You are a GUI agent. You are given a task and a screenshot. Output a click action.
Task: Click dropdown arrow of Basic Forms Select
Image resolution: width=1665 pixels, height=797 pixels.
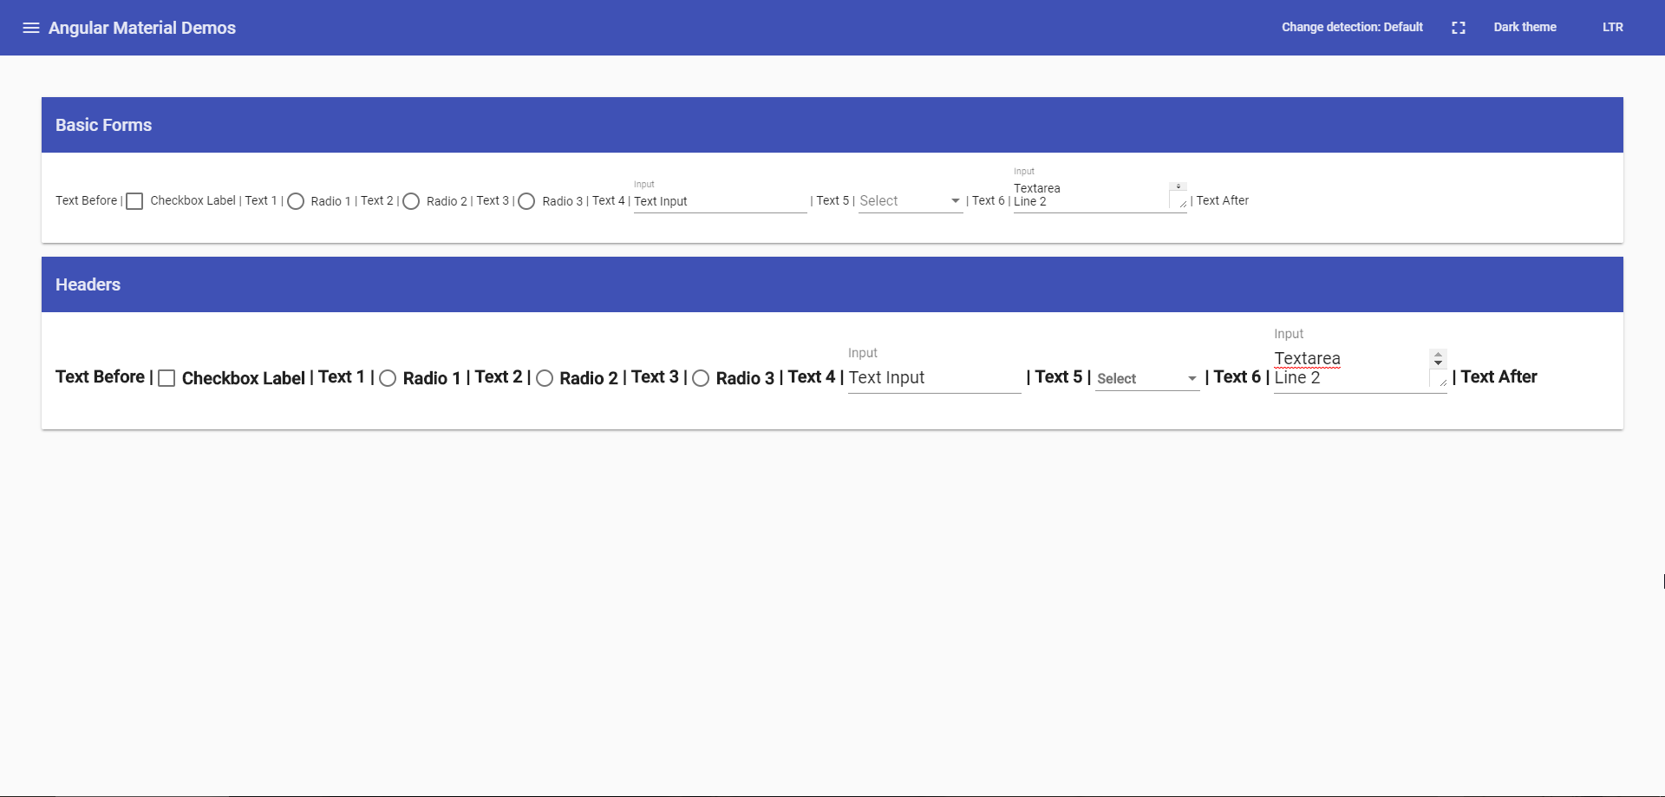click(x=956, y=201)
